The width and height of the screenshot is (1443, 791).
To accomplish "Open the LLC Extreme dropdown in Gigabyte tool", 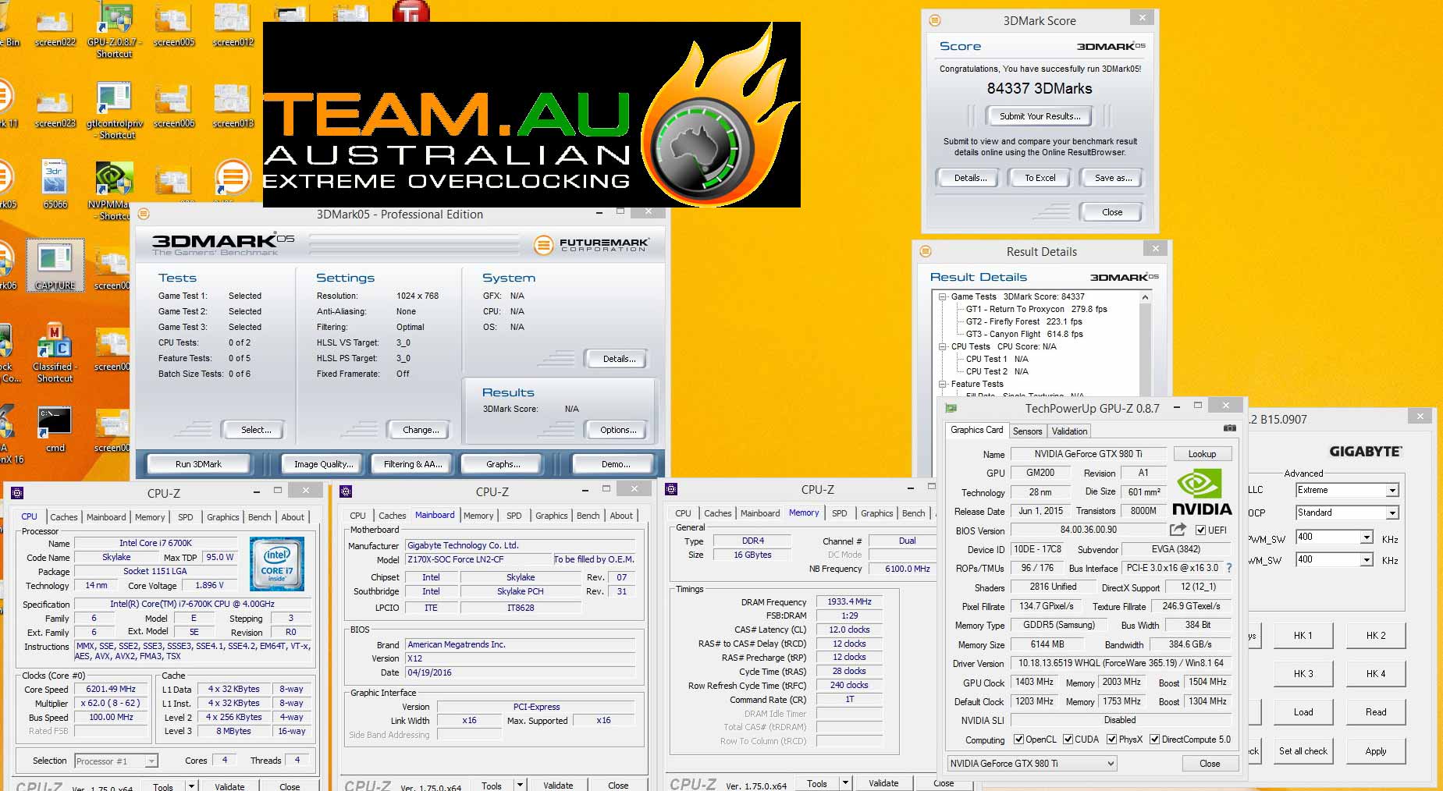I will click(1392, 490).
